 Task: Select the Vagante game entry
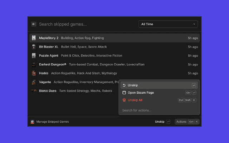(x=74, y=82)
